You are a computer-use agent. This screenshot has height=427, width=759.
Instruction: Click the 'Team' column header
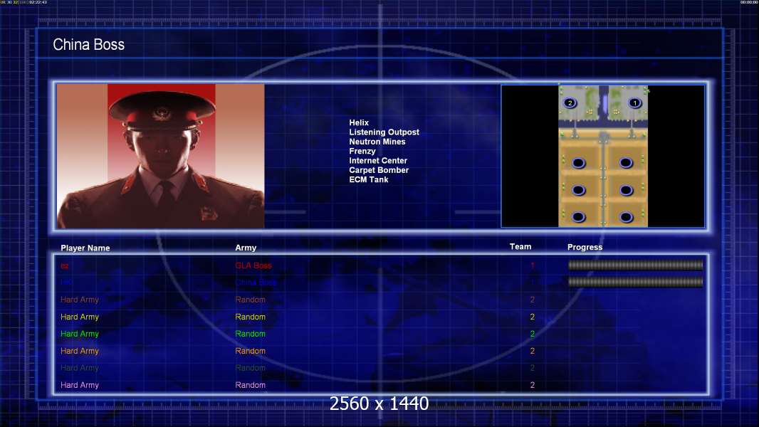520,247
